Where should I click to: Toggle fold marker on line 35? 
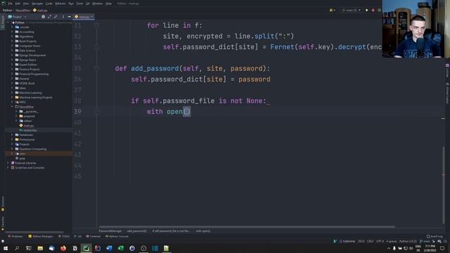tap(97, 69)
